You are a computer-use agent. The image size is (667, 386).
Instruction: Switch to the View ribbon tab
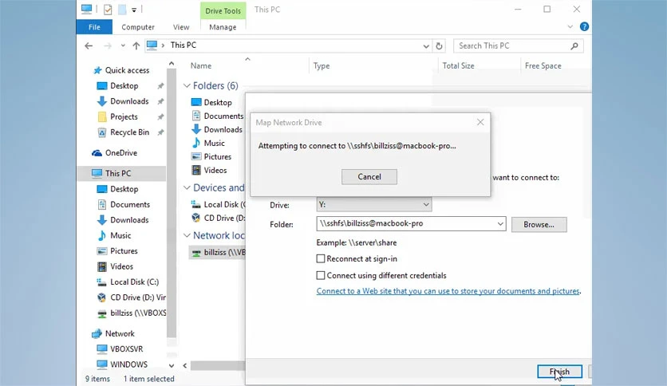181,27
